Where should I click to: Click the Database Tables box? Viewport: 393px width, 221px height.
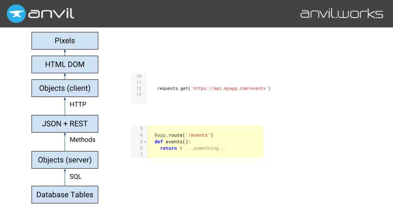click(65, 195)
